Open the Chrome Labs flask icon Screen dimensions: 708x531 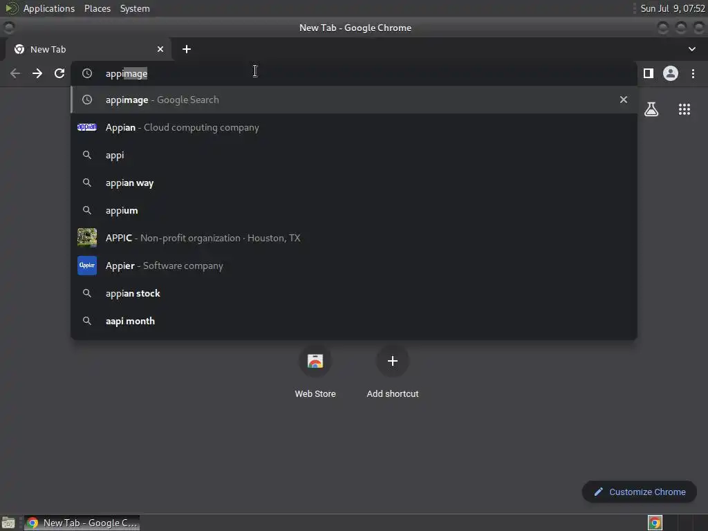pyautogui.click(x=651, y=109)
